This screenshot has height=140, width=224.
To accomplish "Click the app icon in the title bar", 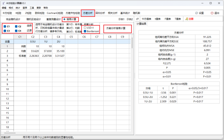I will click(3, 3).
